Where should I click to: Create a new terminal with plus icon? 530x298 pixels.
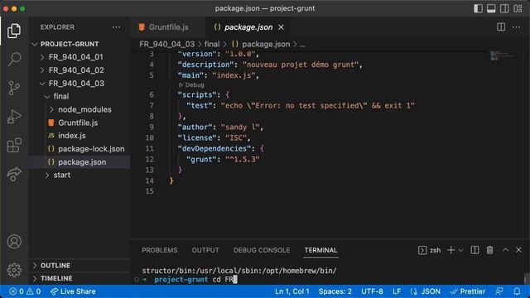coord(450,250)
